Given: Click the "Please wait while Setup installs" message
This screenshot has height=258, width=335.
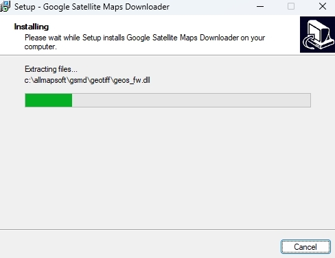Looking at the screenshot, I should [145, 42].
